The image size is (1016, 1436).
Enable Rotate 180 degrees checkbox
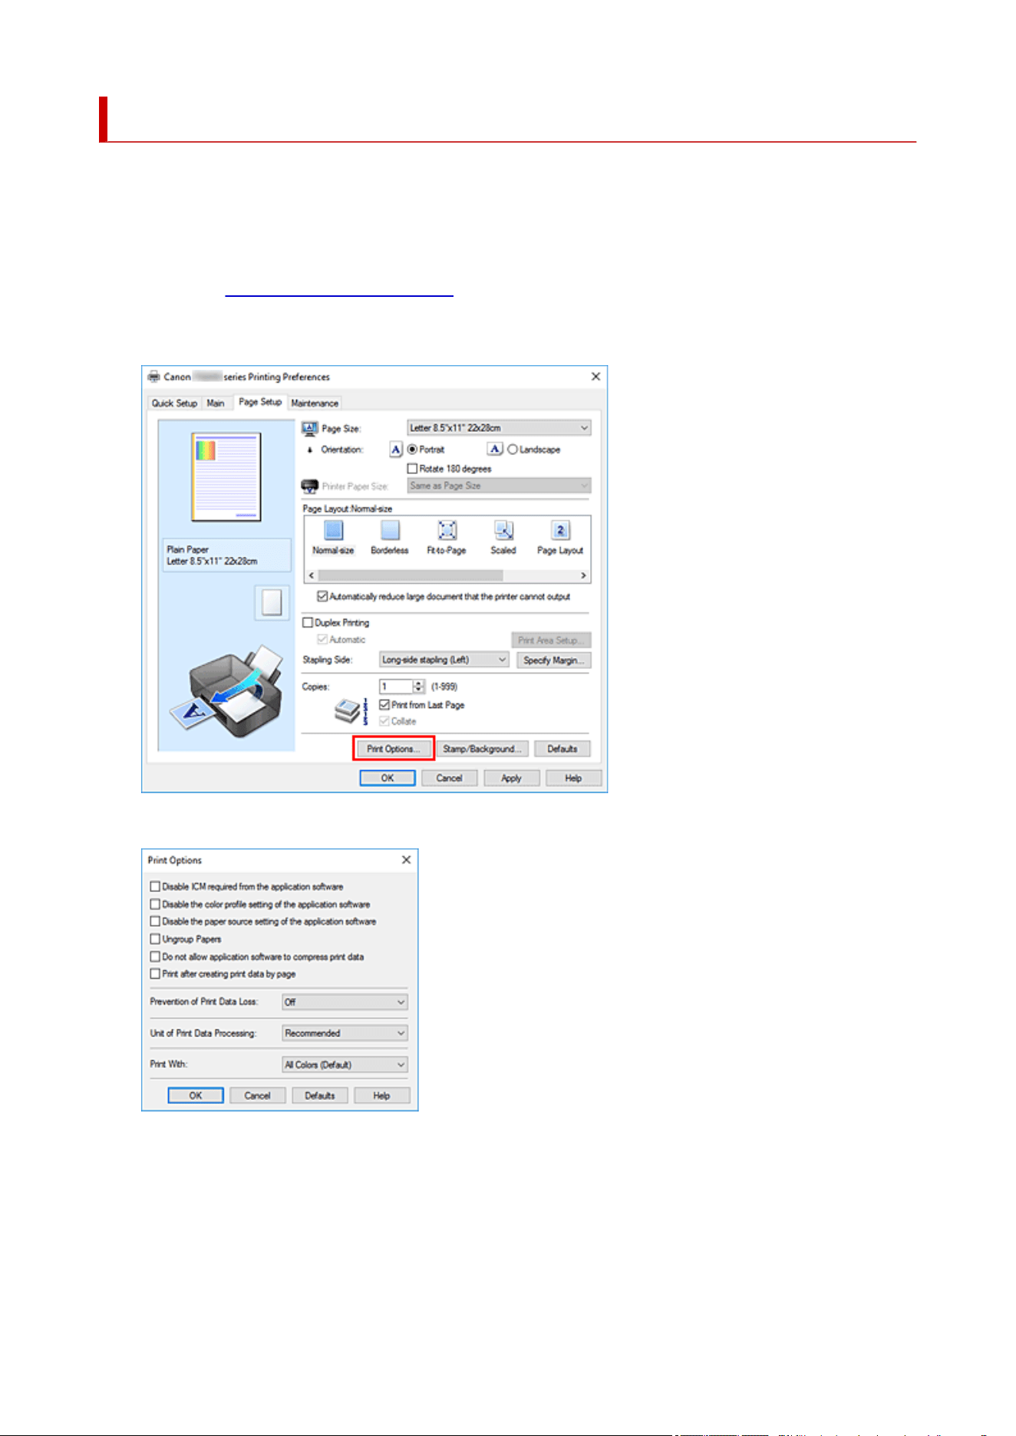point(412,468)
